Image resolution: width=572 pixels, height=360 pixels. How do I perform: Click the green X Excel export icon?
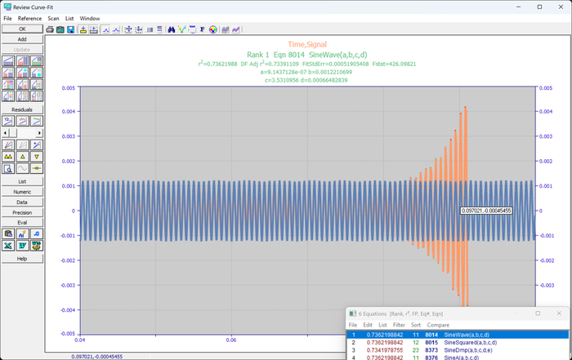(x=8, y=246)
